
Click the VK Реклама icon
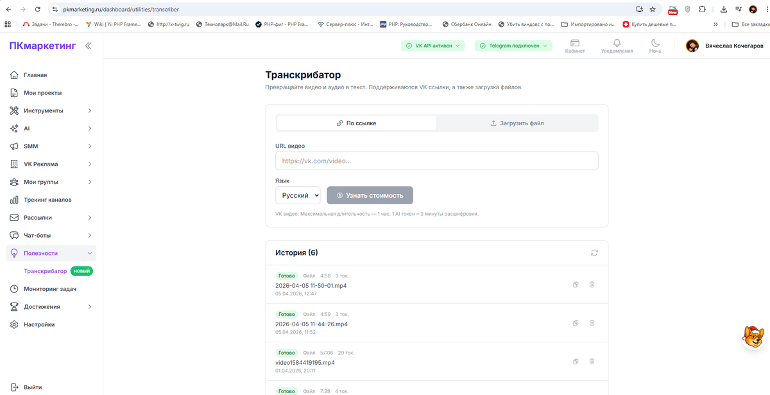14,164
